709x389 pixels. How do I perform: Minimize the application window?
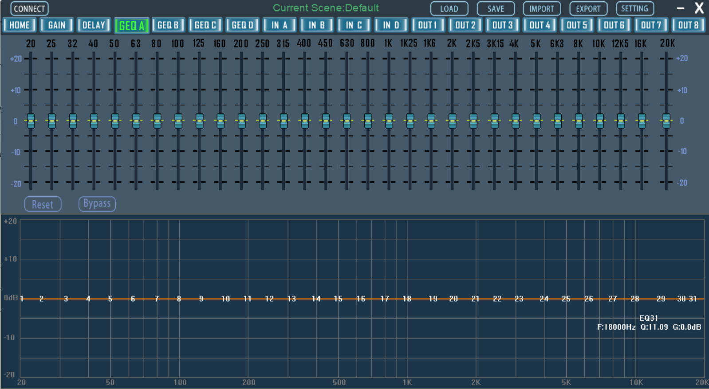pos(680,8)
